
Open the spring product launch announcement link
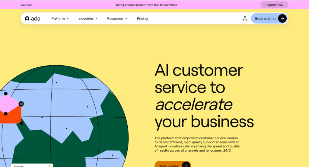pyautogui.click(x=146, y=5)
